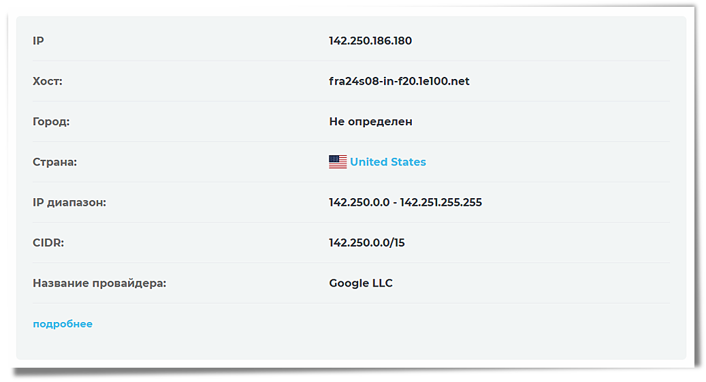Click the Город: label
The height and width of the screenshot is (382, 706).
[51, 122]
